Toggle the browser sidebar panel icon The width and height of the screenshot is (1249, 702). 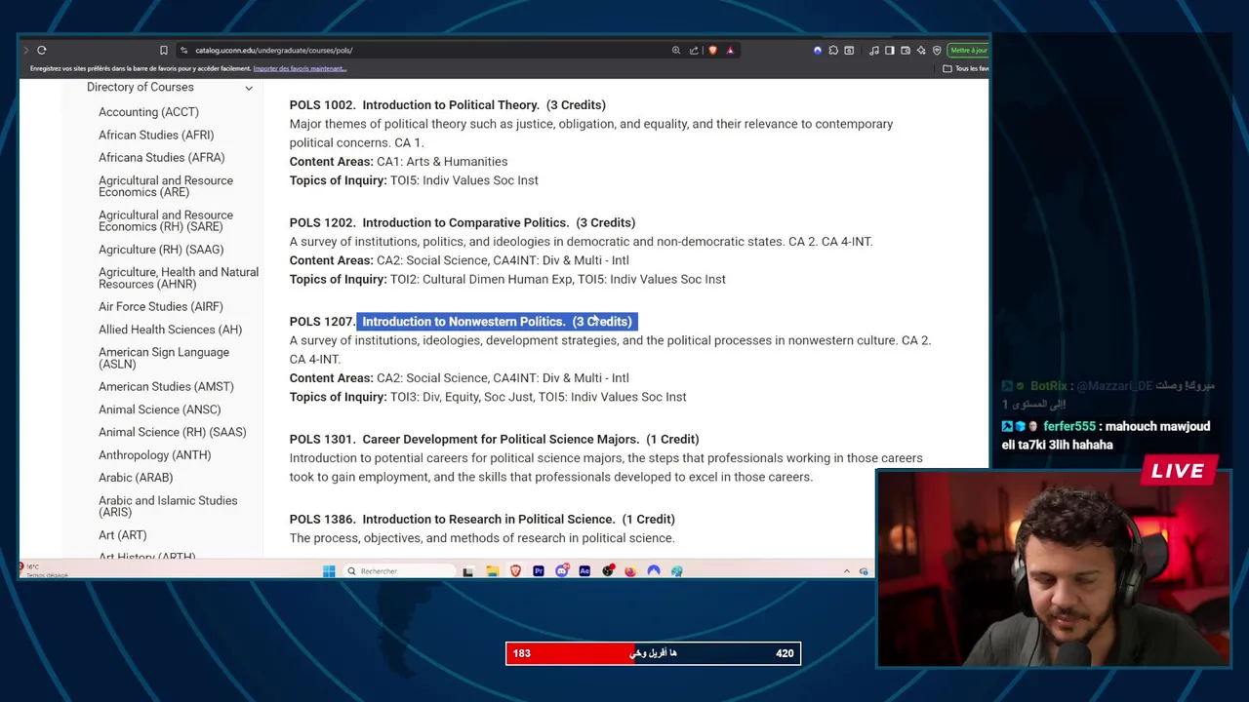(x=890, y=50)
